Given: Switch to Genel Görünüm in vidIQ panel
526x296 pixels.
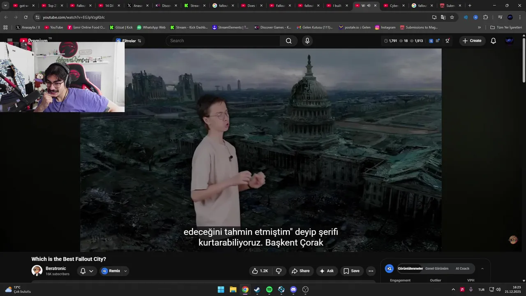Looking at the screenshot, I should [437, 268].
